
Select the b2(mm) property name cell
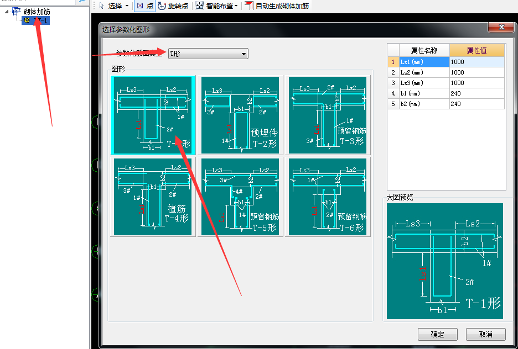(424, 104)
